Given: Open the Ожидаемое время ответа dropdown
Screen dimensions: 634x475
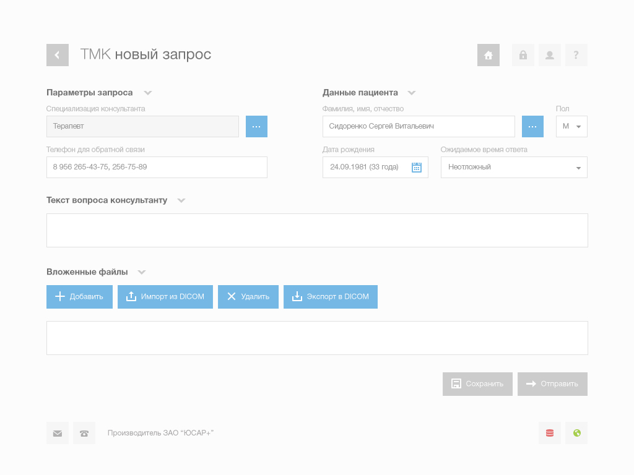Looking at the screenshot, I should point(514,167).
